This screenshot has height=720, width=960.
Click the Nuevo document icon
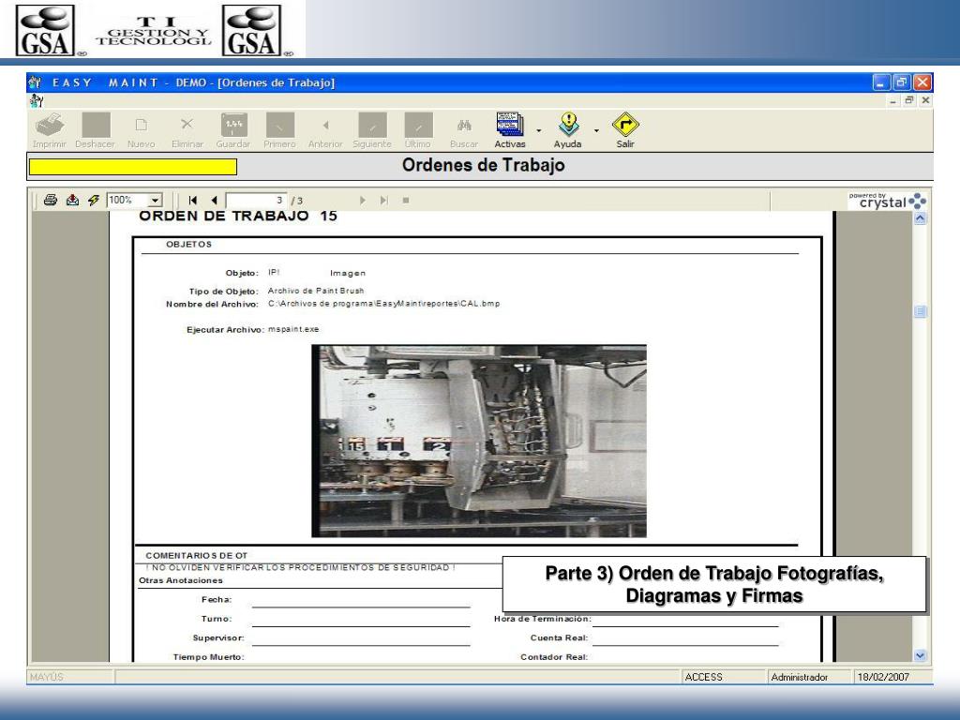(141, 125)
